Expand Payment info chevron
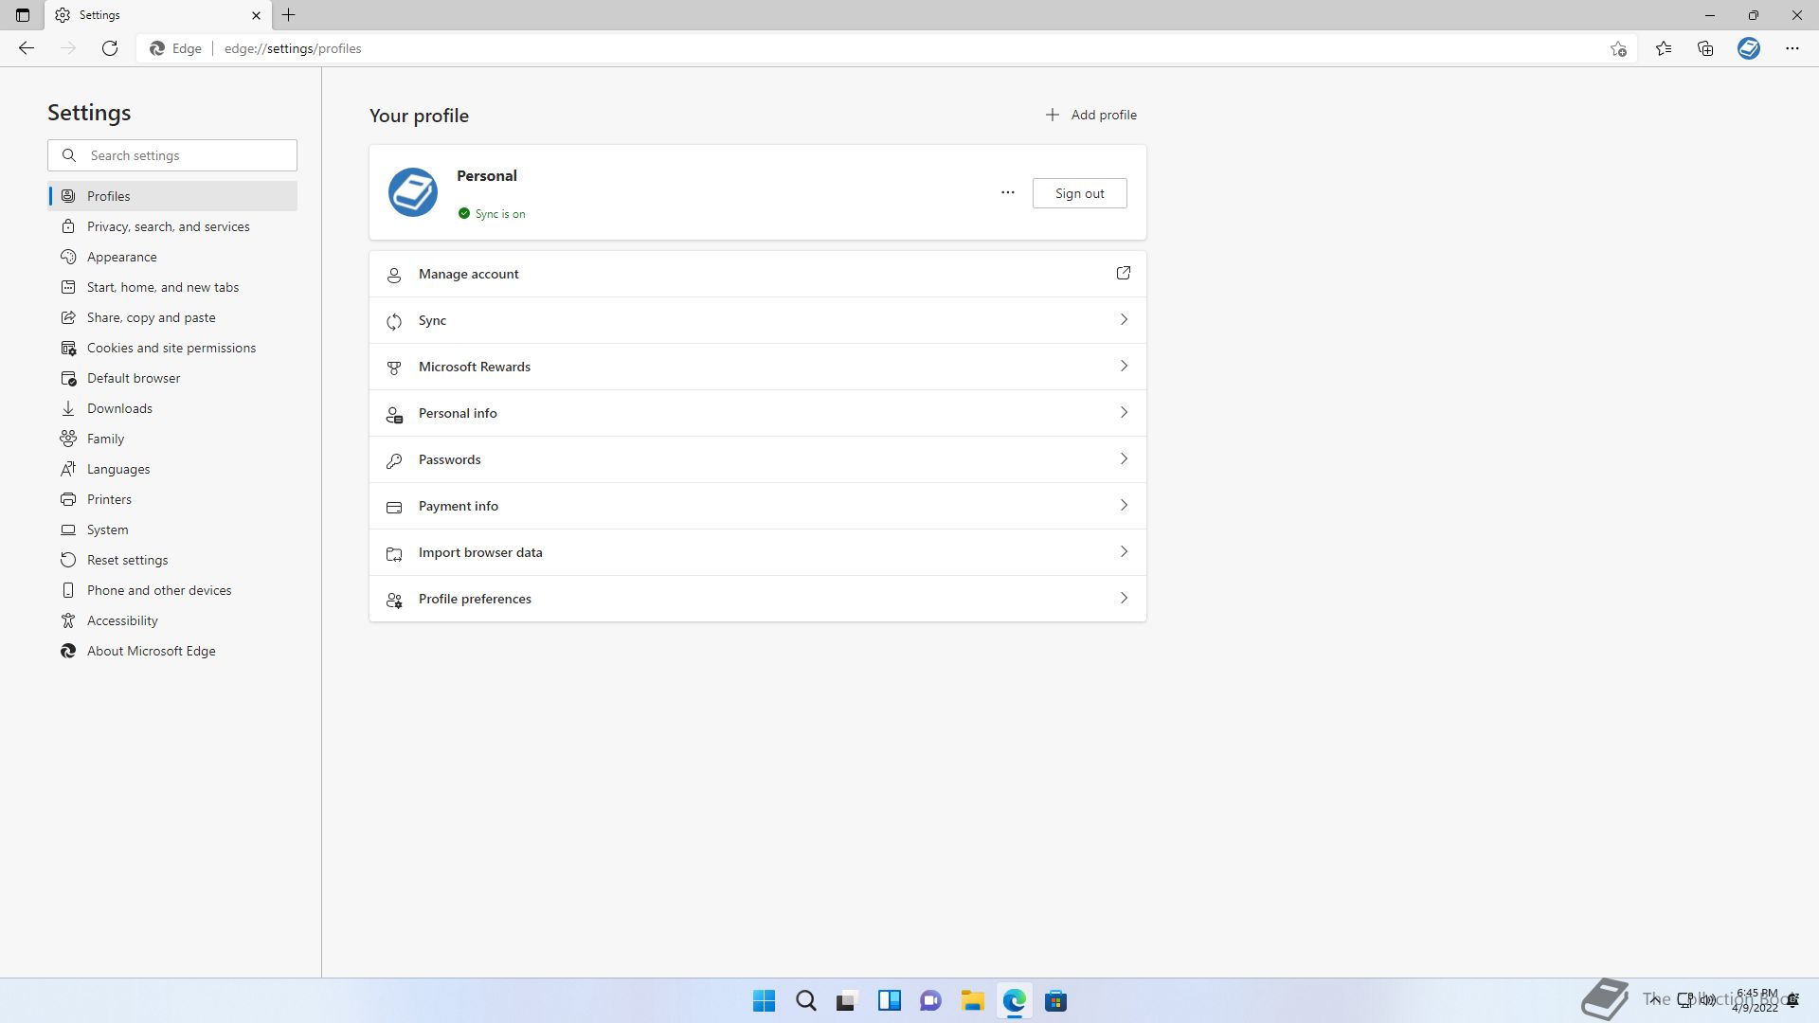Screen dimensions: 1819x1023 1124,505
